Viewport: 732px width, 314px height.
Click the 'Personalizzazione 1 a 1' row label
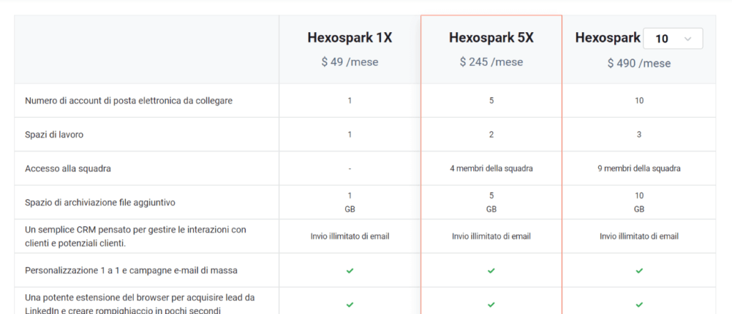point(131,270)
